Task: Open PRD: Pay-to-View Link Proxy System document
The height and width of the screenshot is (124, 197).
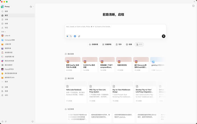Action: (99, 92)
